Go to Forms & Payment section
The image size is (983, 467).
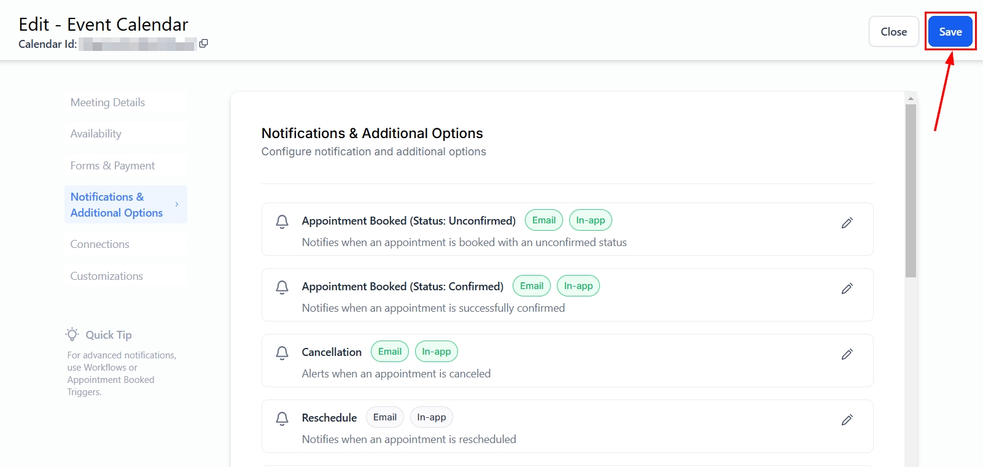pos(112,166)
